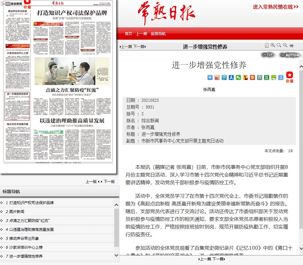Image resolution: width=303 pixels, height=265 pixels.
Task: Click the date value 20210823
Action: (150, 100)
